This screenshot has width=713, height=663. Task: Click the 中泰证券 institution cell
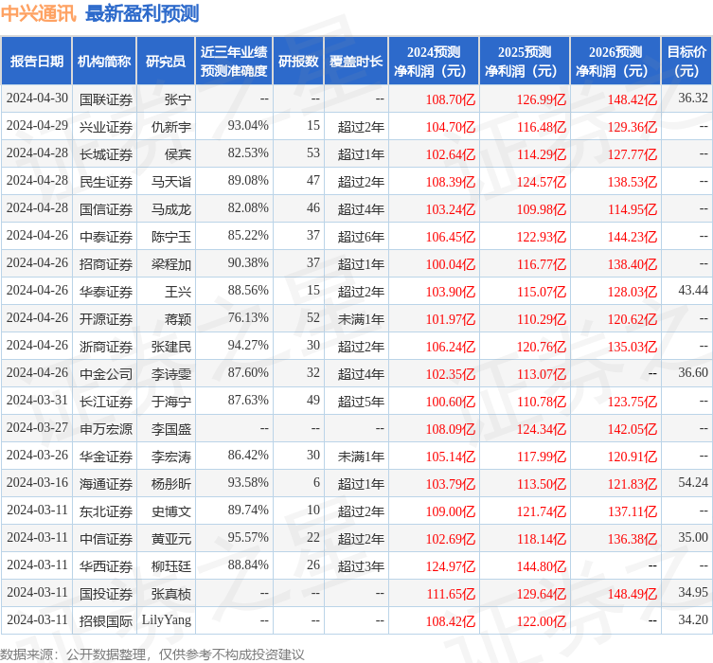pyautogui.click(x=106, y=237)
